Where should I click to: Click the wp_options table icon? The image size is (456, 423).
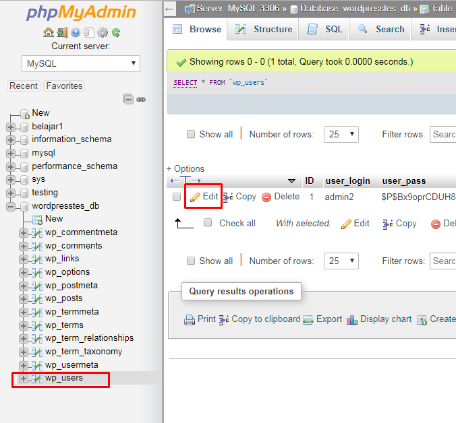(37, 272)
